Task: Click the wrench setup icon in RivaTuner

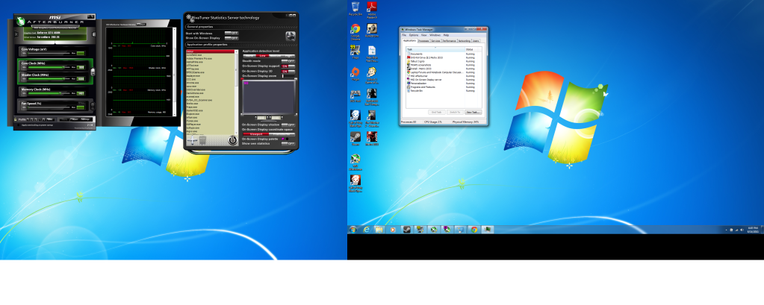Action: pos(291,36)
